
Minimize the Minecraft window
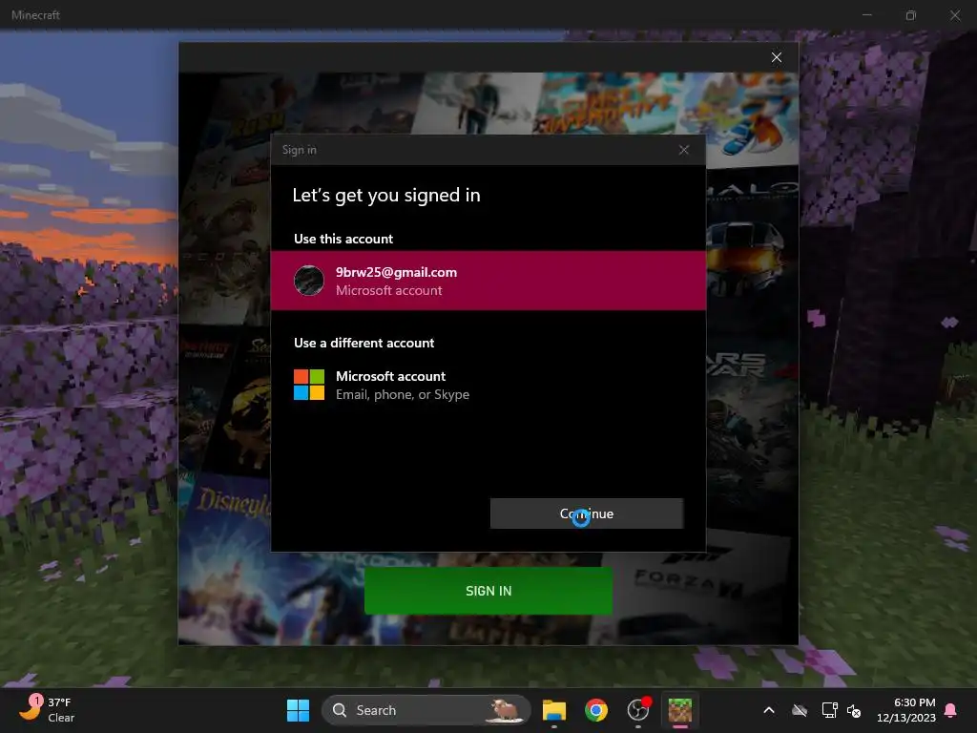tap(866, 15)
